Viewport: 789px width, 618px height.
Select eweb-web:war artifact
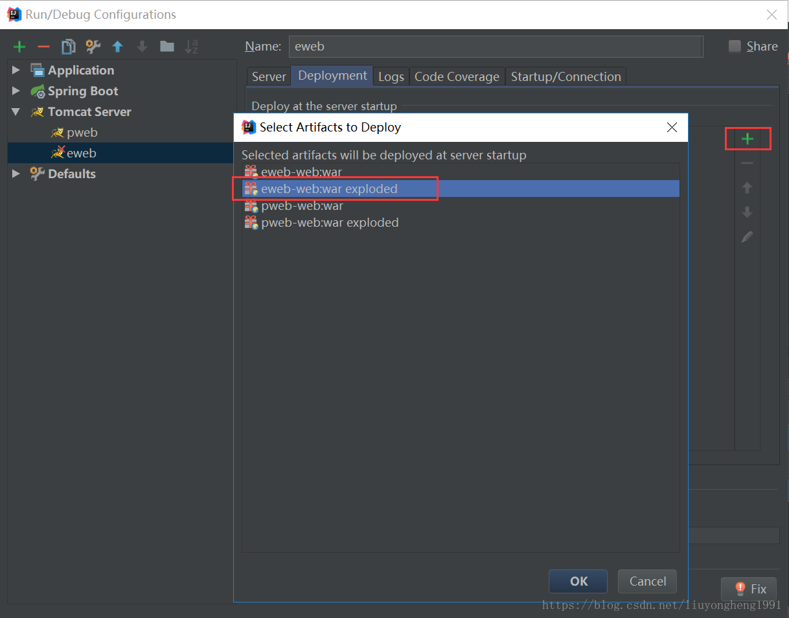click(x=461, y=172)
